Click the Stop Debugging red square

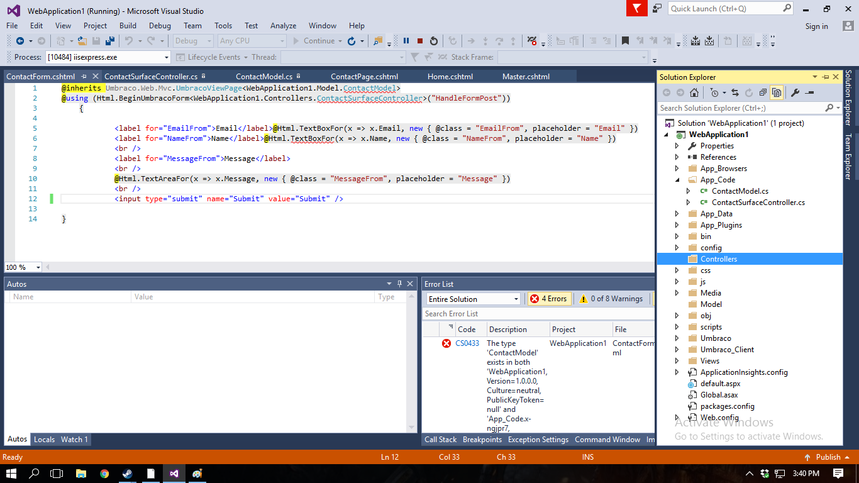[420, 41]
